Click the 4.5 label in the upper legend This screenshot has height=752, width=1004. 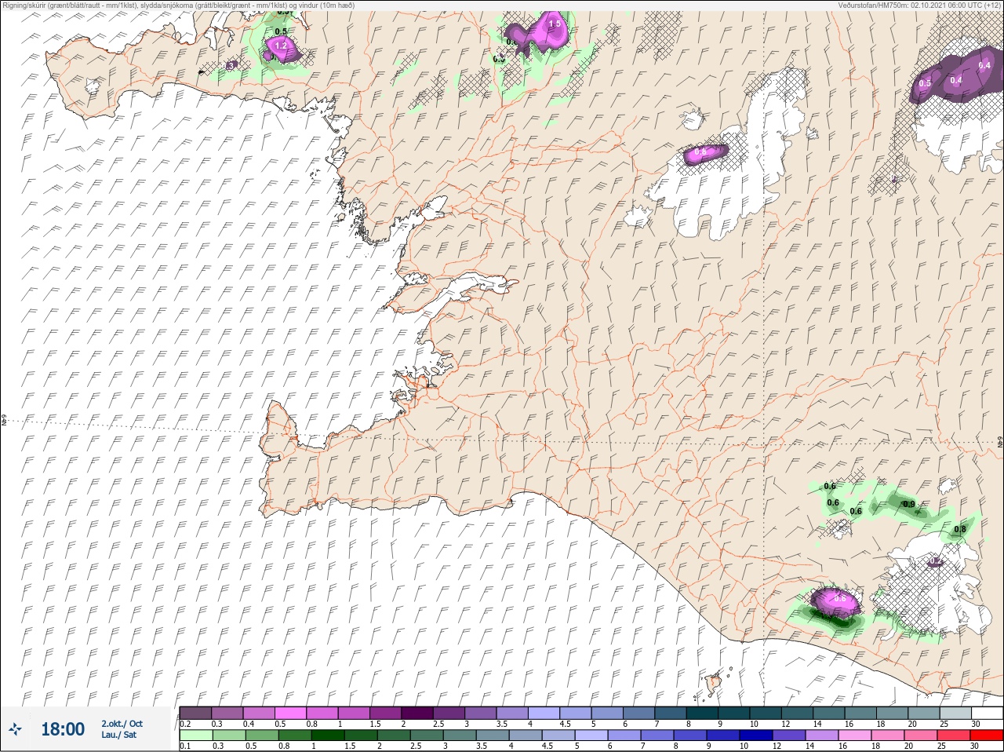pyautogui.click(x=566, y=724)
